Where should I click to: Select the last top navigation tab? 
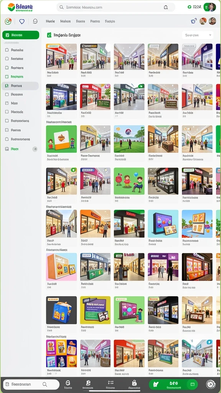(110, 21)
